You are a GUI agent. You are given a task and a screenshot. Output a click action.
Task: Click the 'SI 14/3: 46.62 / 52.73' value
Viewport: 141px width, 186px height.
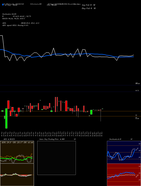pyautogui.click(x=22, y=16)
